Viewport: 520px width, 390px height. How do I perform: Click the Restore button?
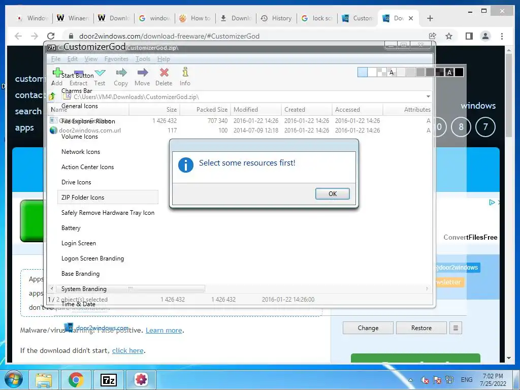[x=421, y=328]
